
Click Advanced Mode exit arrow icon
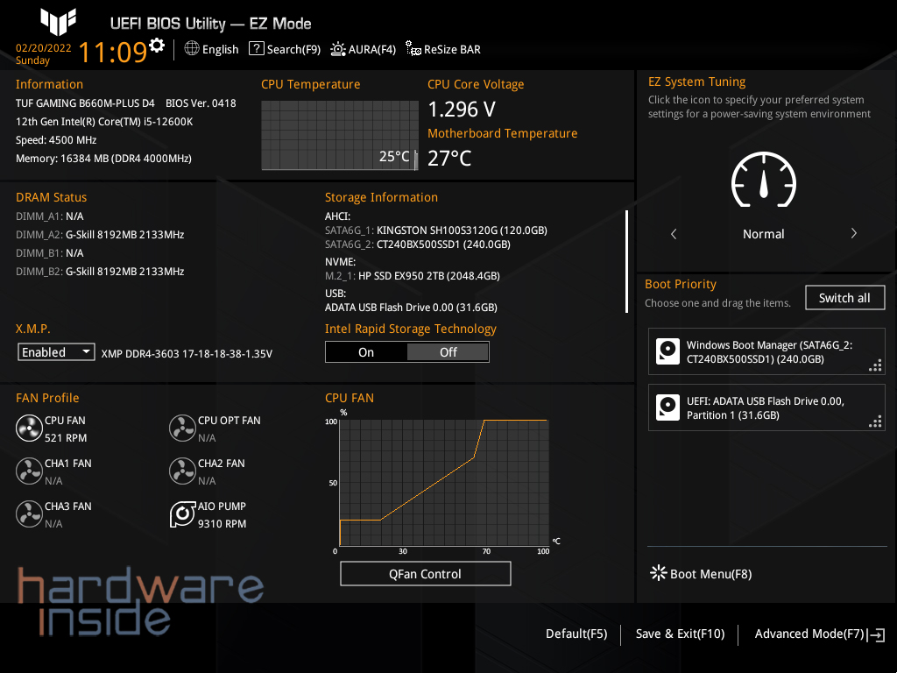tap(876, 634)
